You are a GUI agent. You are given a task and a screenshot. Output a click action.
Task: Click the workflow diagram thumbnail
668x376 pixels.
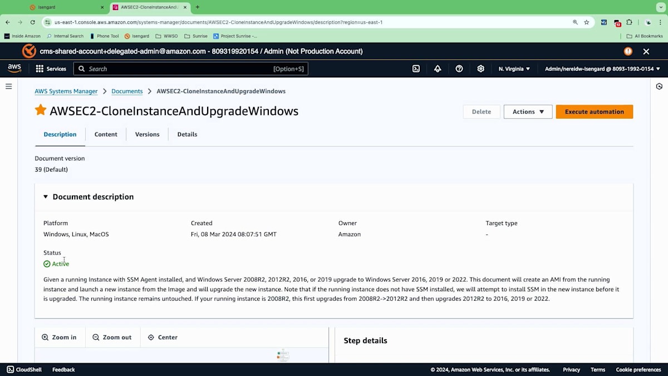point(283,355)
